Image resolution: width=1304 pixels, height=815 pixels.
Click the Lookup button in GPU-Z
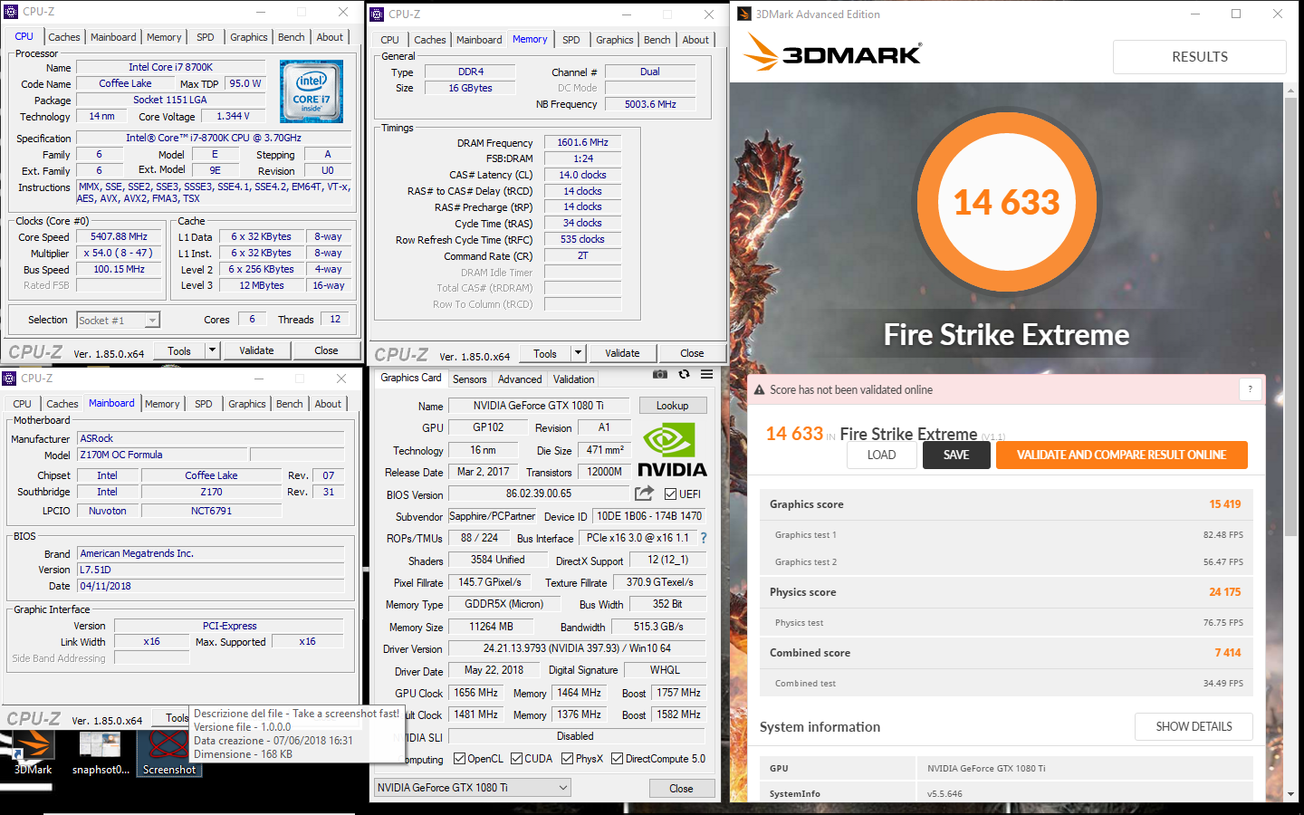tap(673, 406)
